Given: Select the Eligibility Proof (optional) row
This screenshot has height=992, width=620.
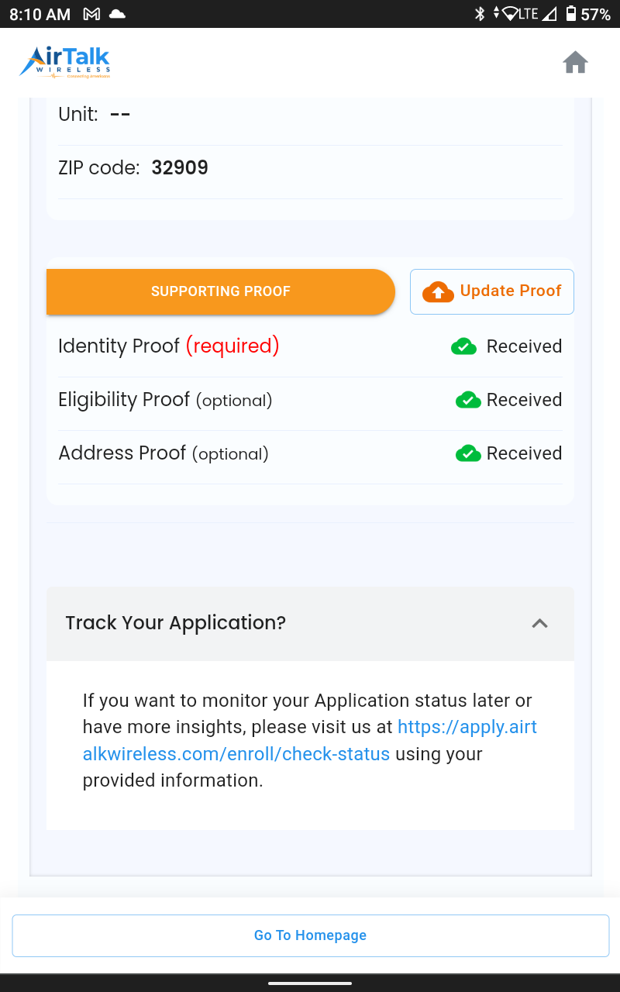Looking at the screenshot, I should [x=310, y=400].
